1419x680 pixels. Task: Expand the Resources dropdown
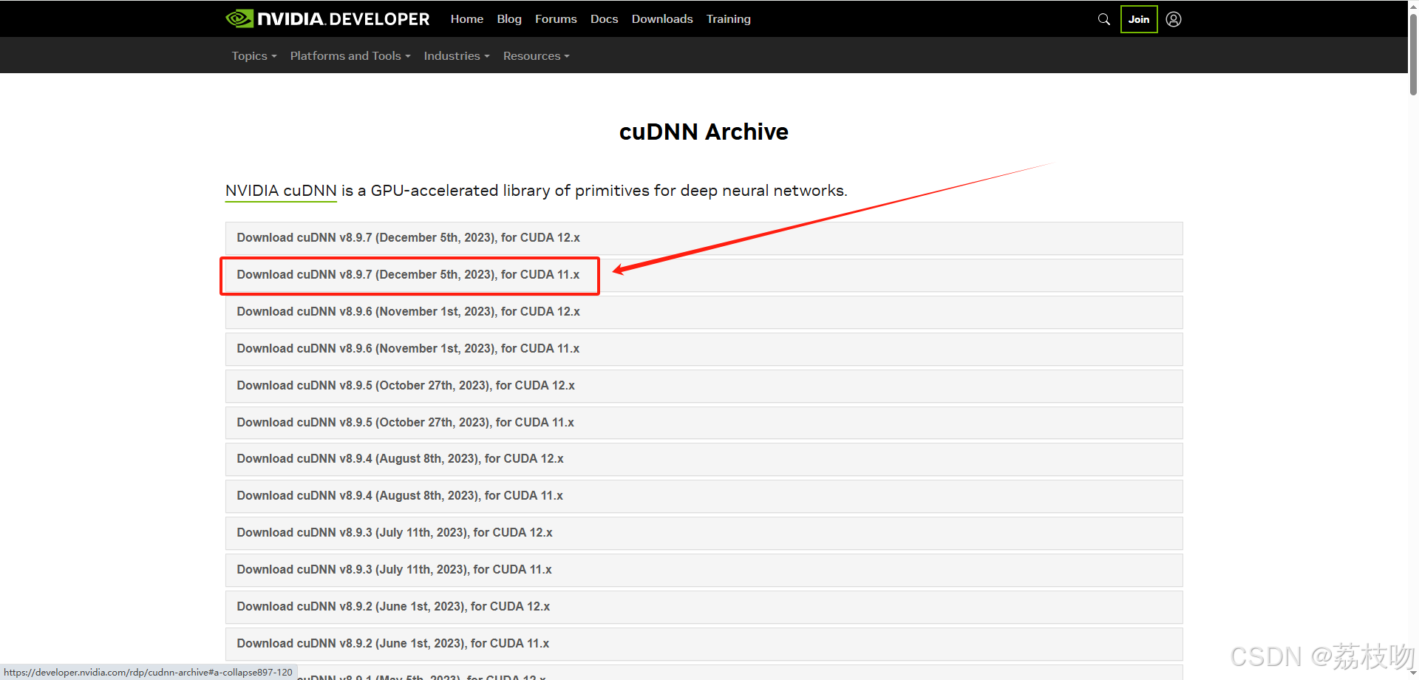[537, 56]
